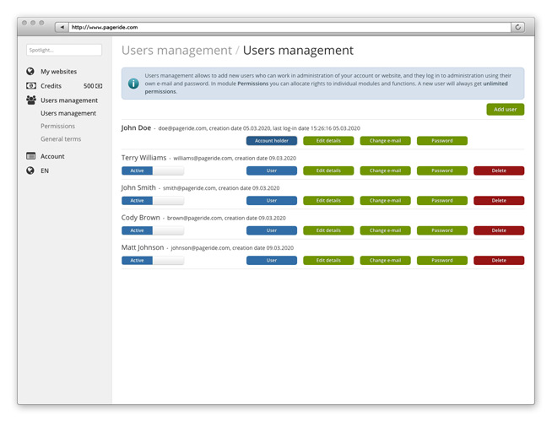Click the Credits money icon in sidebar
The width and height of the screenshot is (552, 422).
pyautogui.click(x=31, y=86)
